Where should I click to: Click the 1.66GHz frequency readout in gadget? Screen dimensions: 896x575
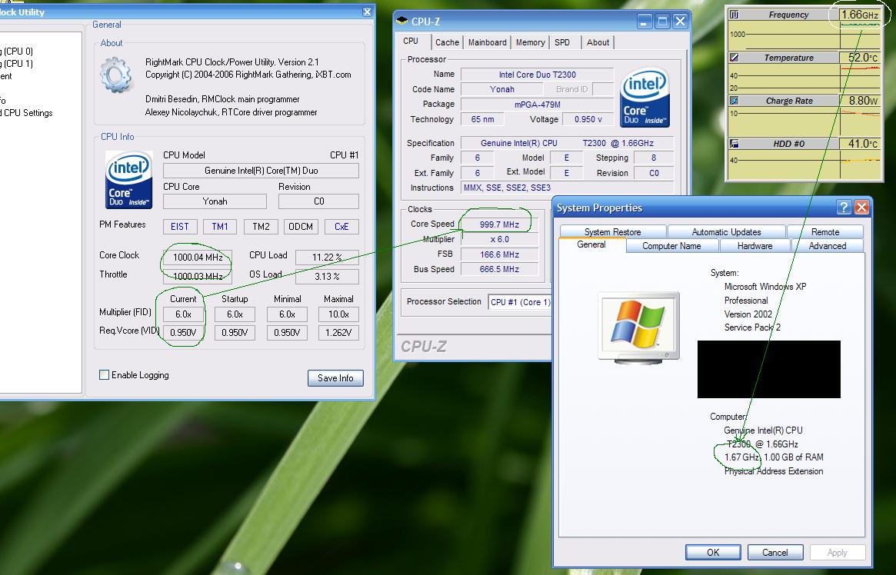[x=859, y=15]
